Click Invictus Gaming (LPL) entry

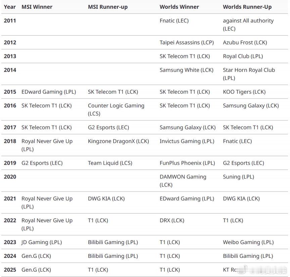coord(187,141)
